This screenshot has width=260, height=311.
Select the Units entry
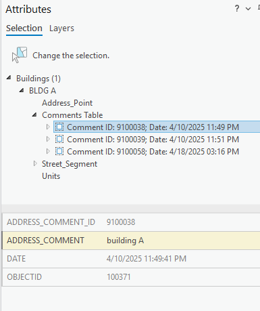[51, 176]
